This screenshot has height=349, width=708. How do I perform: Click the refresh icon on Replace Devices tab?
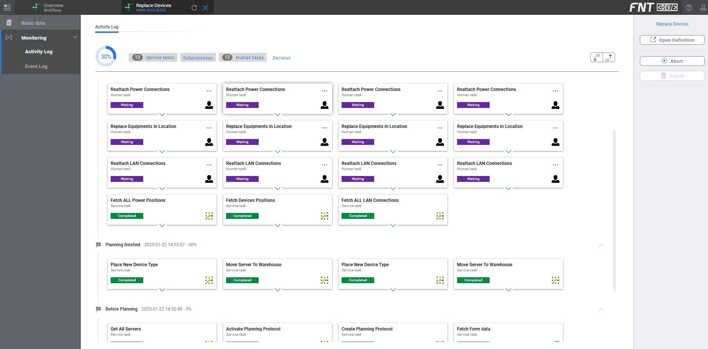point(194,8)
